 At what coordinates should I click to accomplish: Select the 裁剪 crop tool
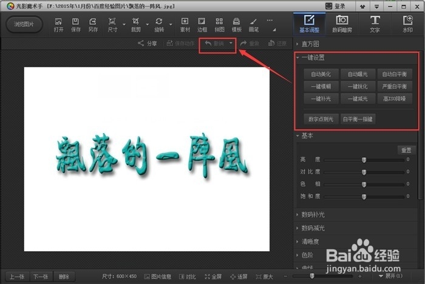pyautogui.click(x=136, y=25)
